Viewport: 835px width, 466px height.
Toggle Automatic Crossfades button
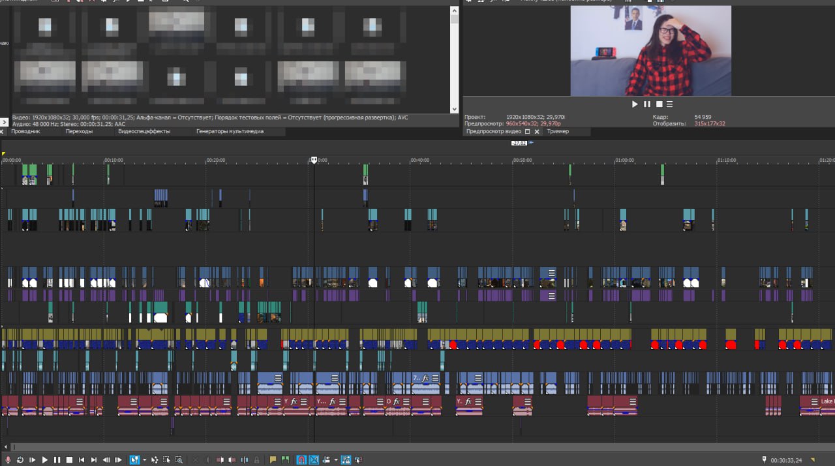[x=314, y=459]
